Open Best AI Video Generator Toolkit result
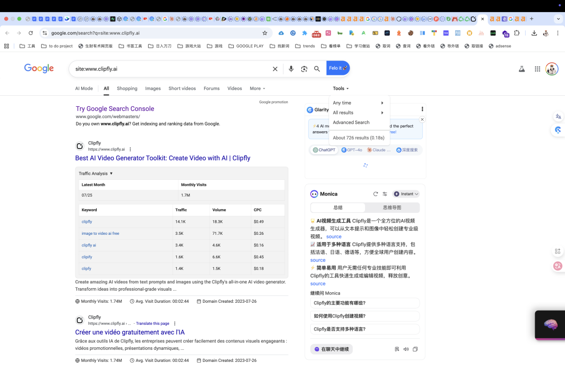This screenshot has height=365, width=565. (x=163, y=158)
